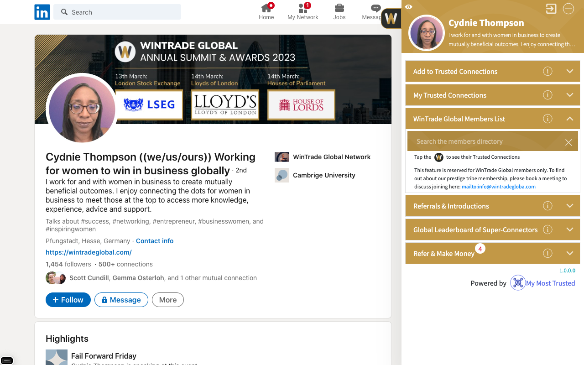Expand Global Leaderboard of Super-Connectors chevron
584x365 pixels.
click(x=570, y=229)
